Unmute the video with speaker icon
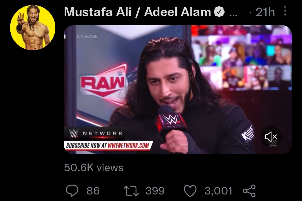This screenshot has height=201, width=302. click(271, 136)
